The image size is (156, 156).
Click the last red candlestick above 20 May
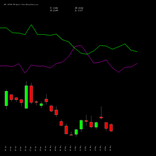tap(111, 128)
